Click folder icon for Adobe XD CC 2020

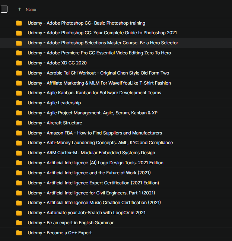point(19,63)
